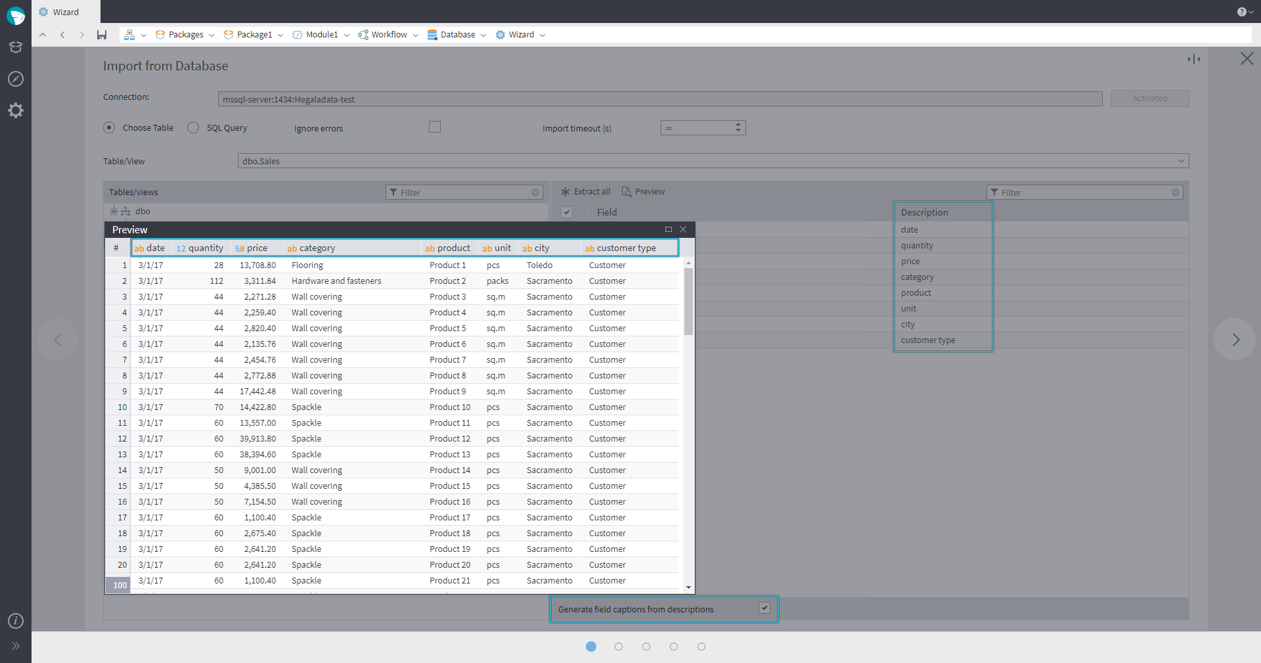Click the help question mark icon
The height and width of the screenshot is (663, 1261).
click(x=1241, y=12)
